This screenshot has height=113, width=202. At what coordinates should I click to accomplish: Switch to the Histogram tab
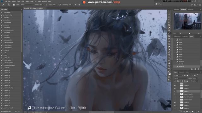[190, 9]
